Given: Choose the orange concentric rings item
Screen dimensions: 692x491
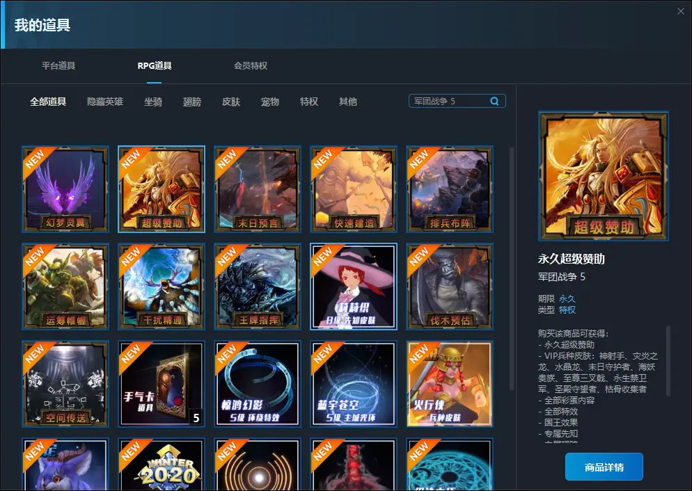Looking at the screenshot, I should coord(258,465).
